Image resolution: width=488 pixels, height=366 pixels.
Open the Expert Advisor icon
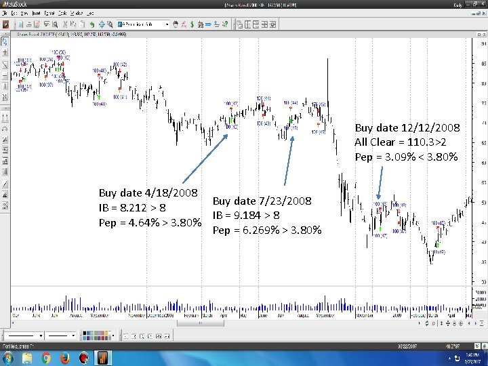pyautogui.click(x=176, y=24)
